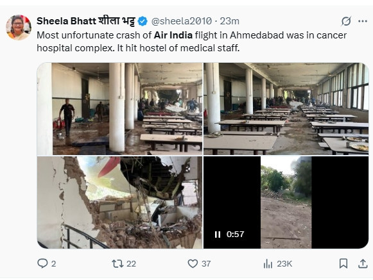Open the broken wall debris photo
Screen dimensions: 373x280
coord(120,202)
